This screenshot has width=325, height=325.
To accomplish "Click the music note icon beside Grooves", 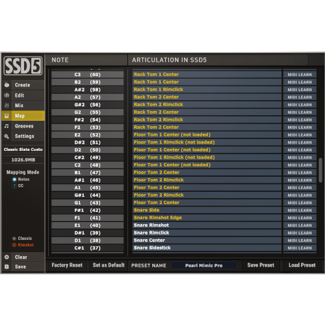I will coord(6,126).
